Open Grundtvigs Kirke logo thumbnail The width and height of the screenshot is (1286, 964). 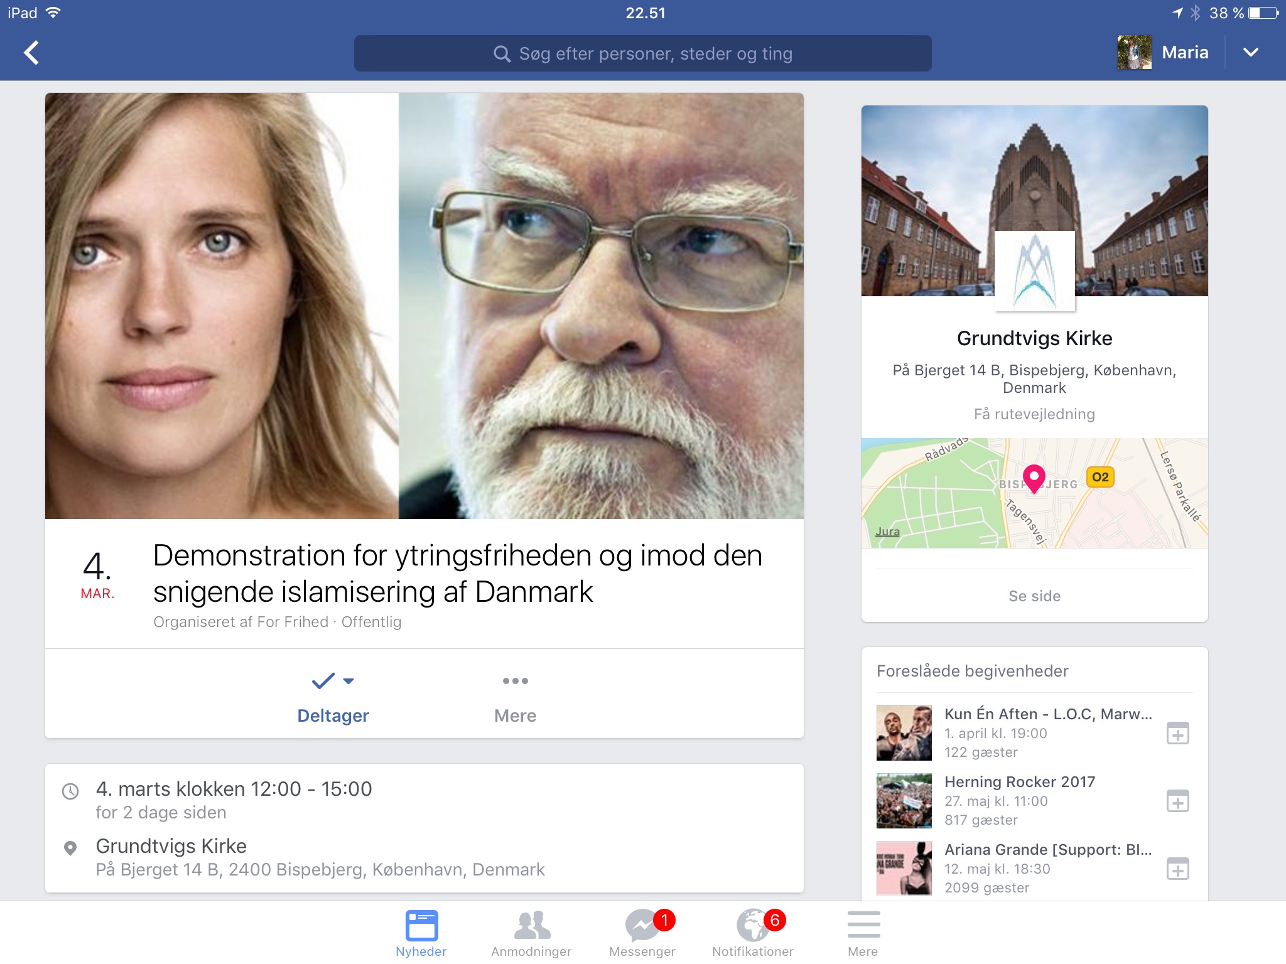(1034, 271)
